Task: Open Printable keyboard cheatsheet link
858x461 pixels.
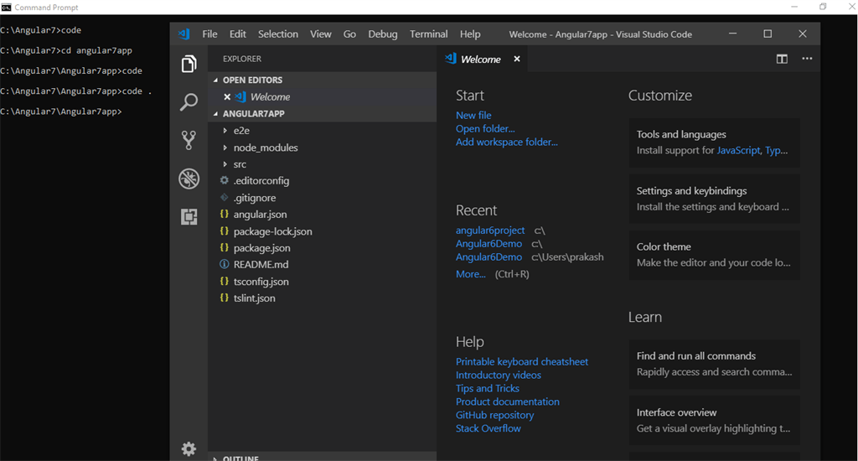Action: click(522, 361)
